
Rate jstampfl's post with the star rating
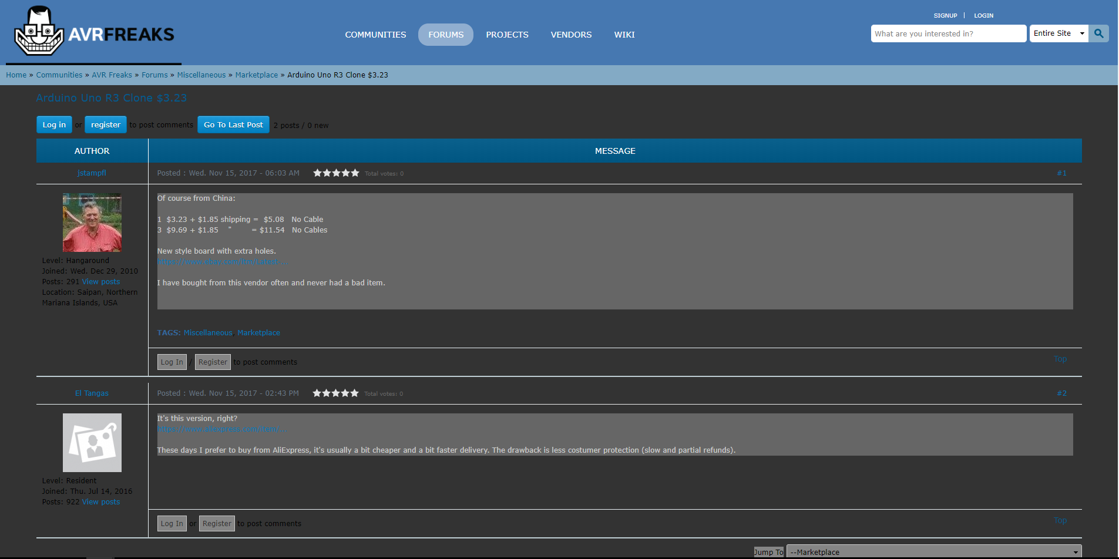[336, 173]
